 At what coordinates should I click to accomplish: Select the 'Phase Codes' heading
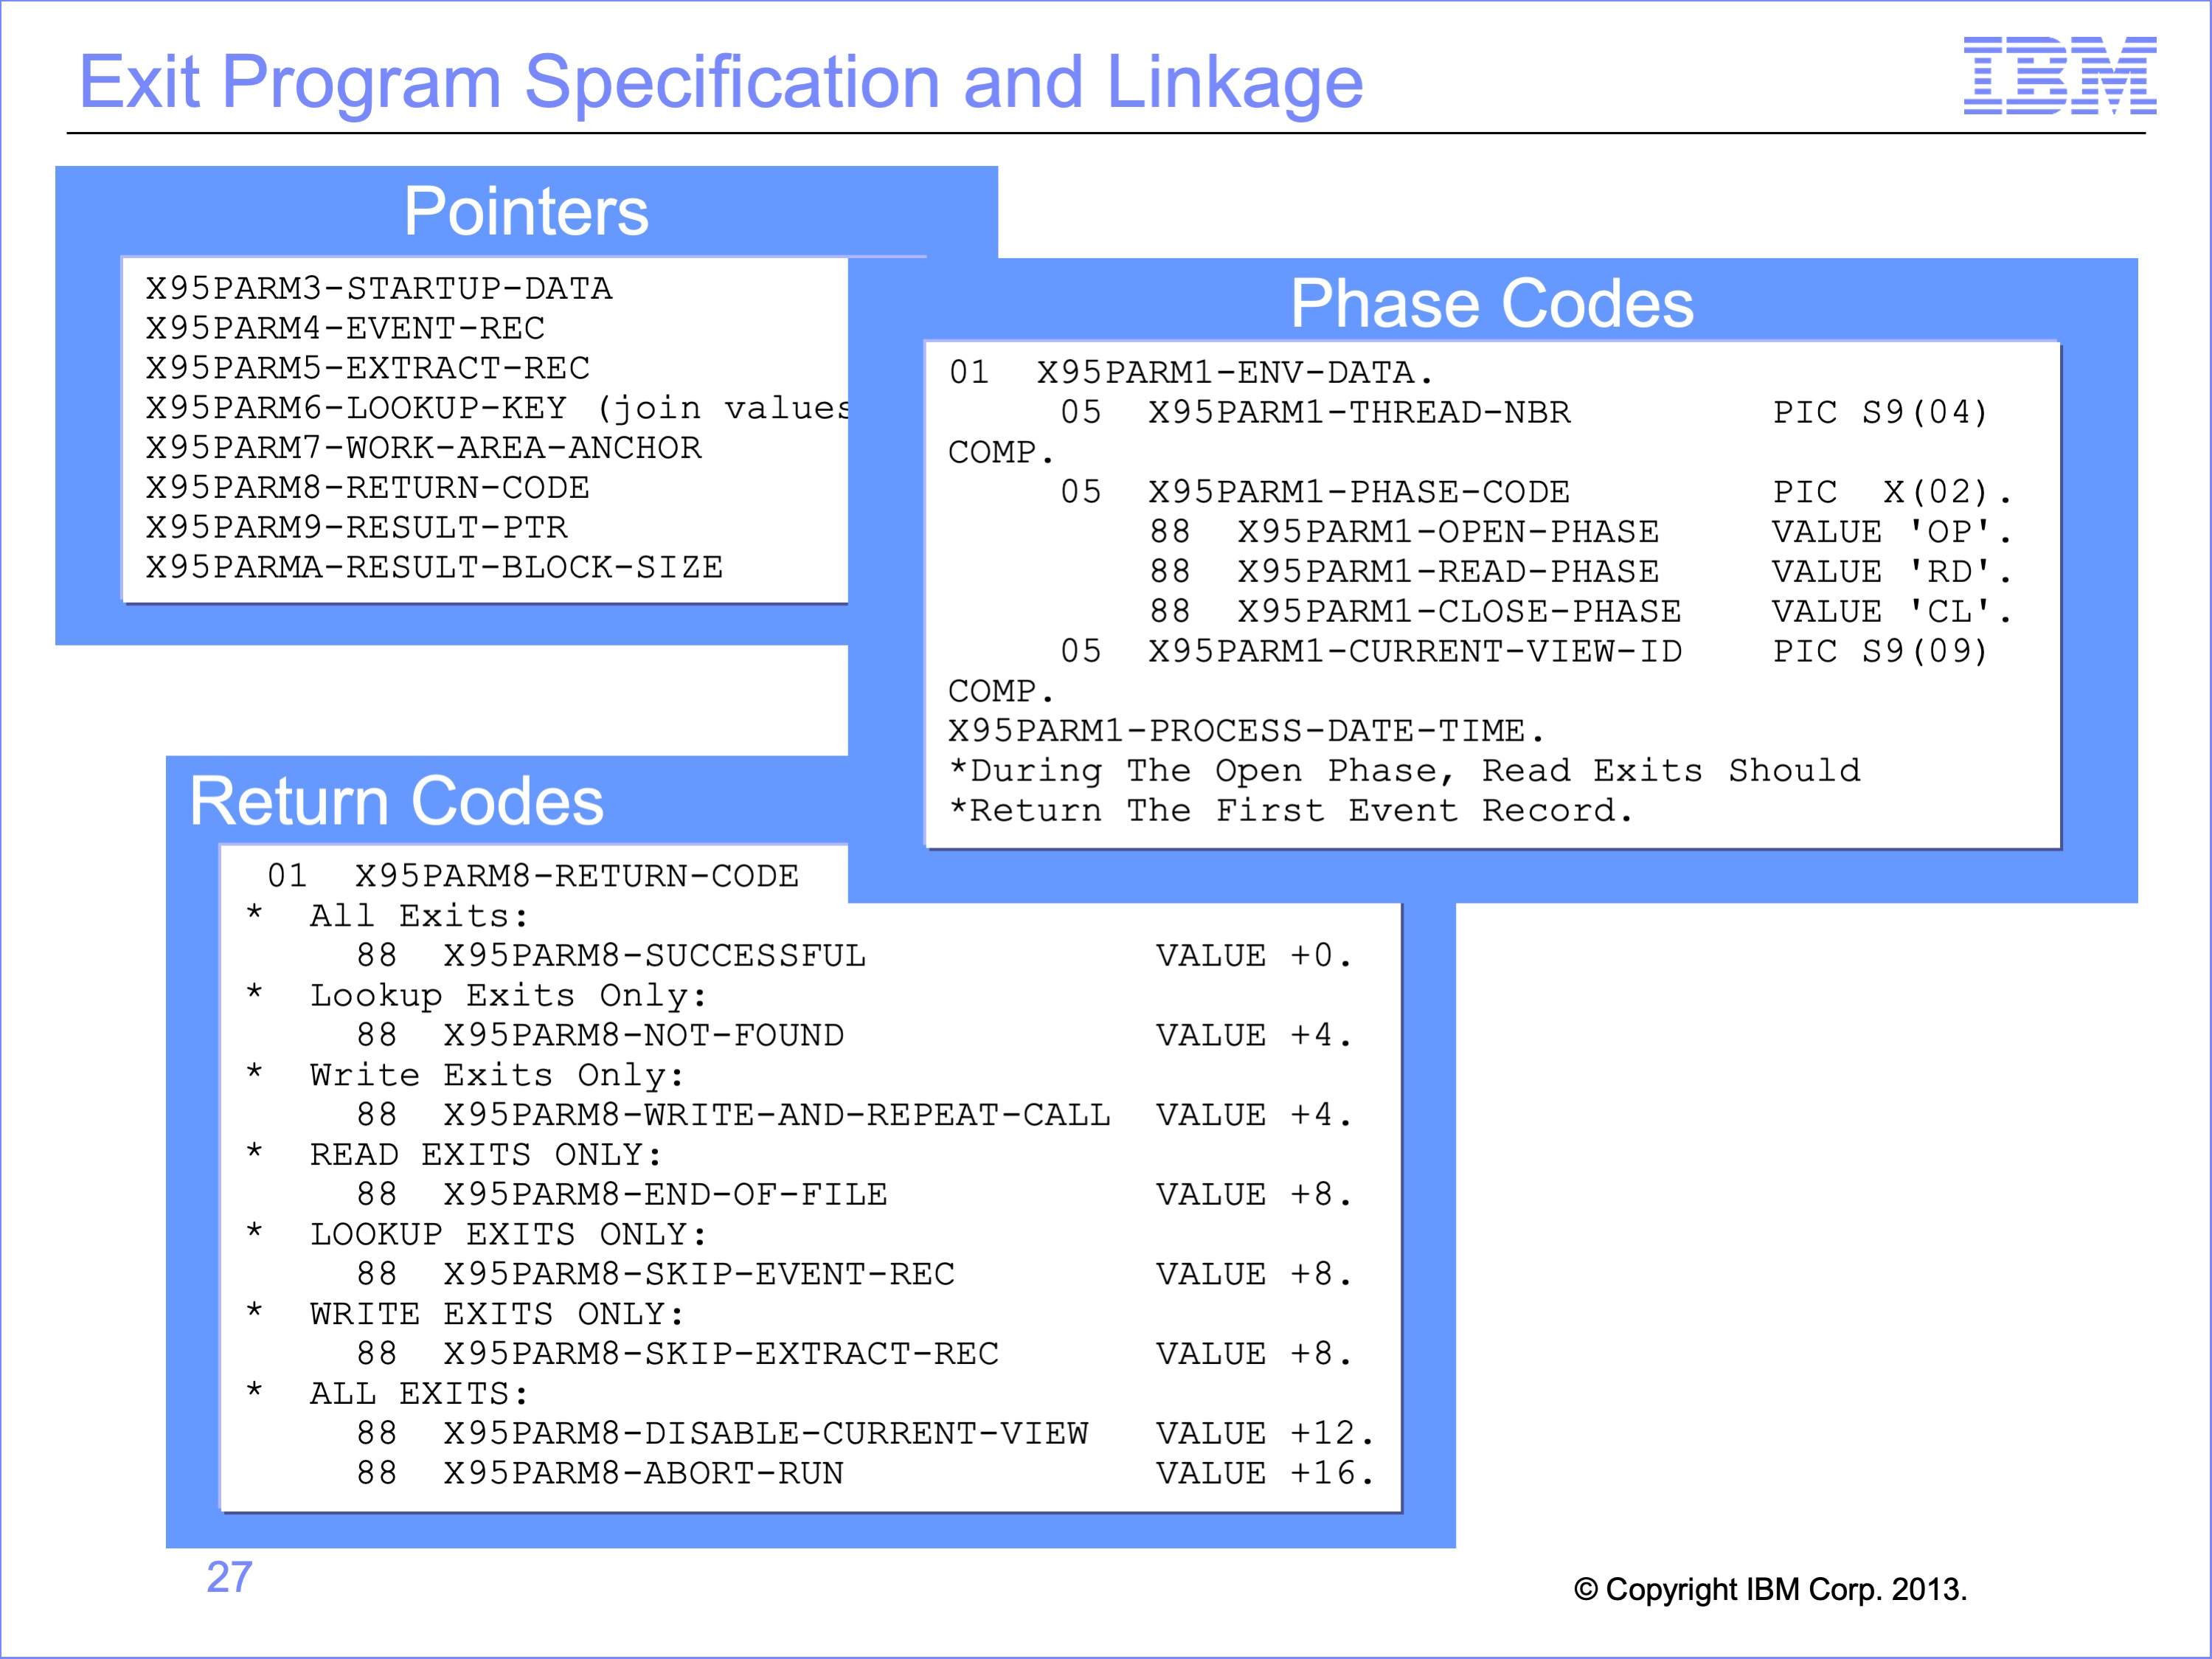pos(1492,304)
